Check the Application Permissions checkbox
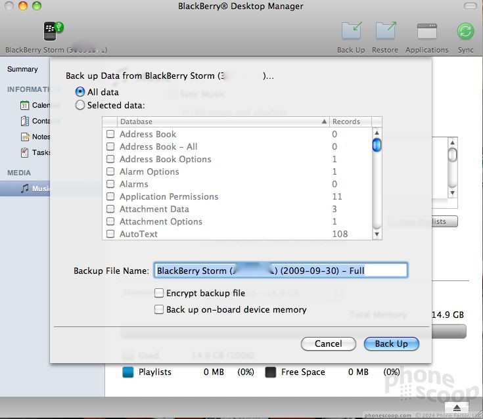Screen dimensions: 483x419 pyautogui.click(x=110, y=196)
